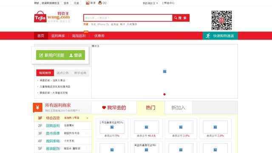Click the broken image icon in banner center

click(164, 71)
